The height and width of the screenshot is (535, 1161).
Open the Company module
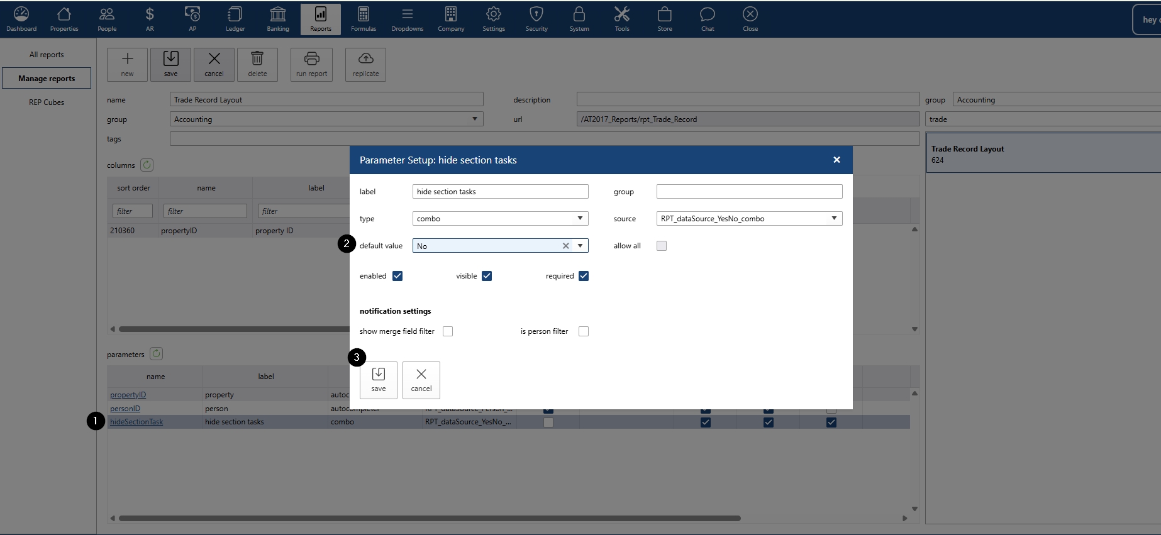[x=451, y=19]
